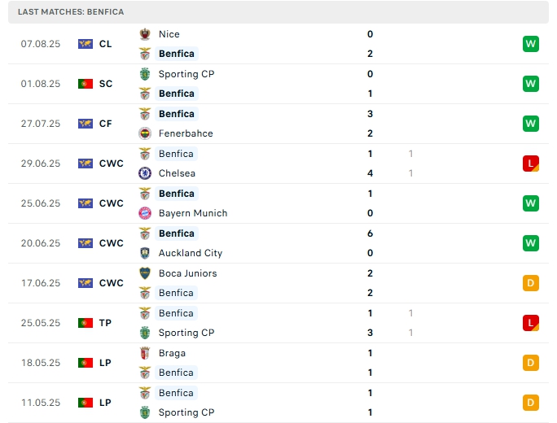Click the L badge for Chelsea match
Screen dimensions: 557x423
pyautogui.click(x=531, y=164)
